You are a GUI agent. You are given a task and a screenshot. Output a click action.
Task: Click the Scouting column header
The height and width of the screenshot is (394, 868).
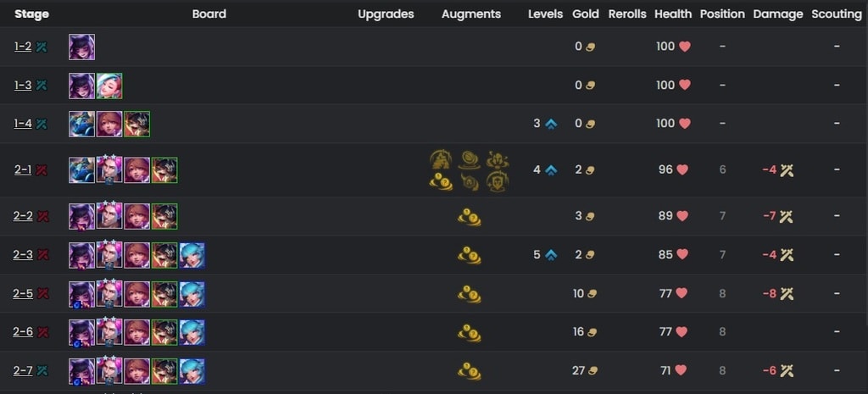pos(837,14)
